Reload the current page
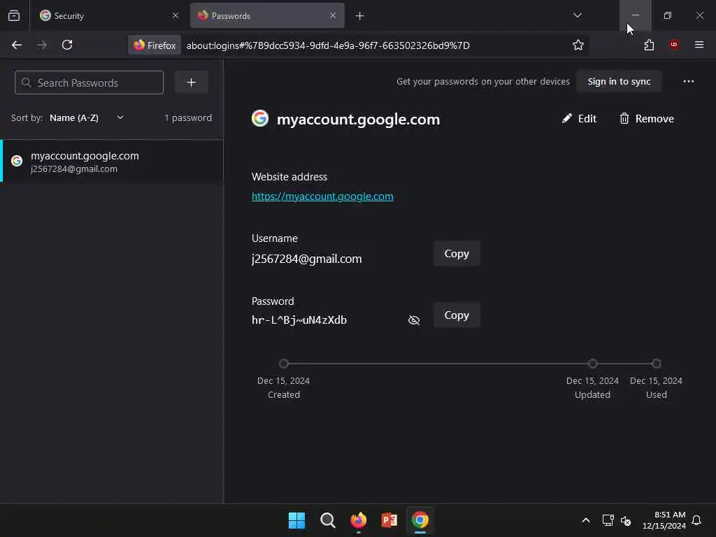716x537 pixels. [x=67, y=45]
